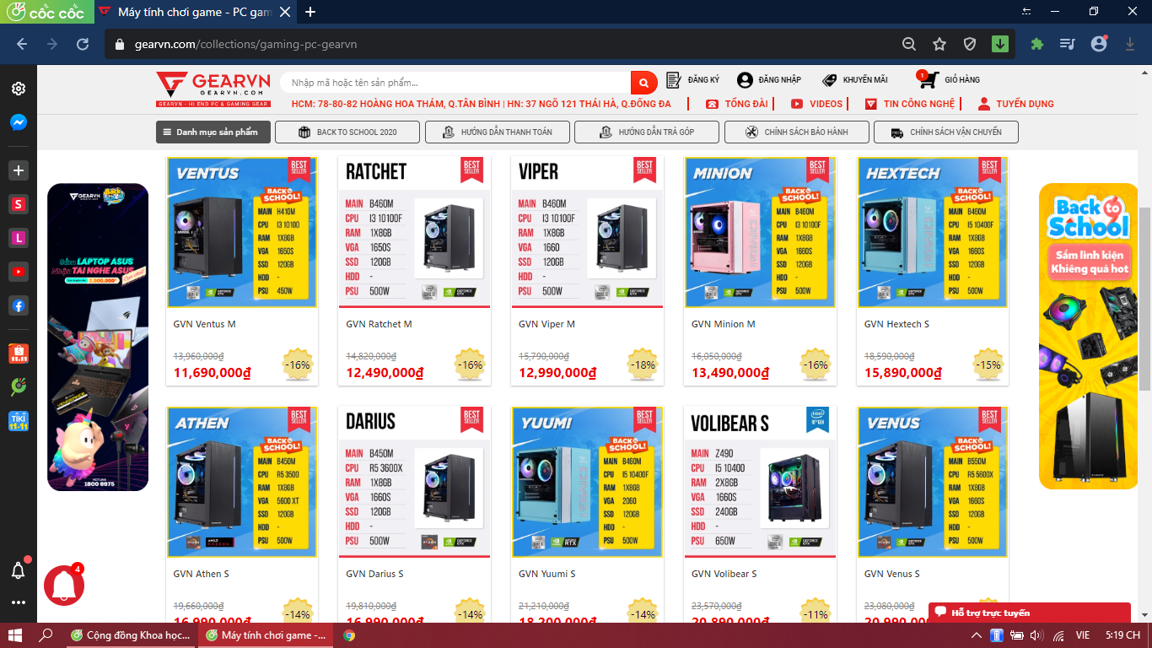Open sidebar notifications bell
Image resolution: width=1152 pixels, height=648 pixels.
pyautogui.click(x=18, y=571)
